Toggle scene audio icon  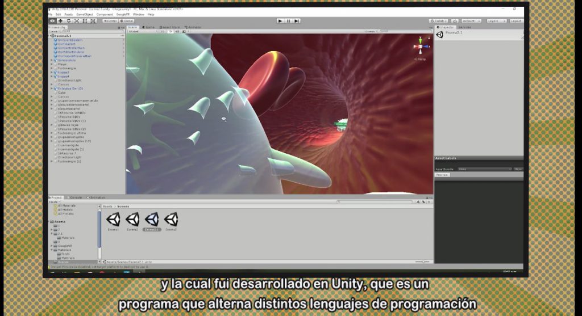pyautogui.click(x=177, y=32)
